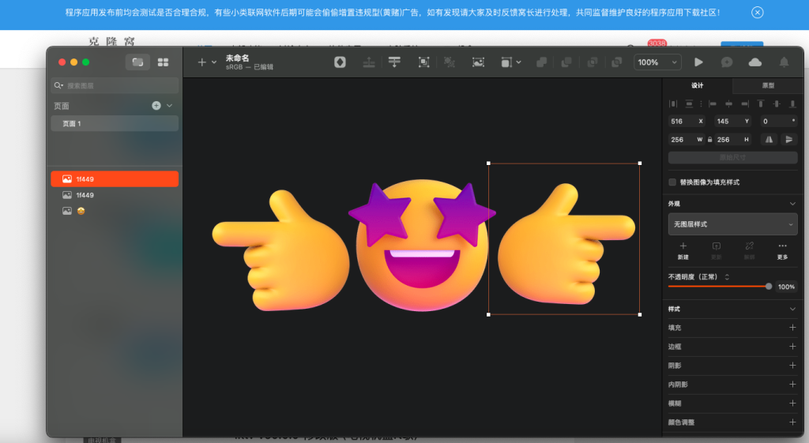This screenshot has height=443, width=809.
Task: Click the Send Backward toolbar icon
Action: [394, 62]
